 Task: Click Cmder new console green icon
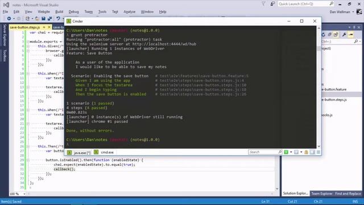click(286, 152)
